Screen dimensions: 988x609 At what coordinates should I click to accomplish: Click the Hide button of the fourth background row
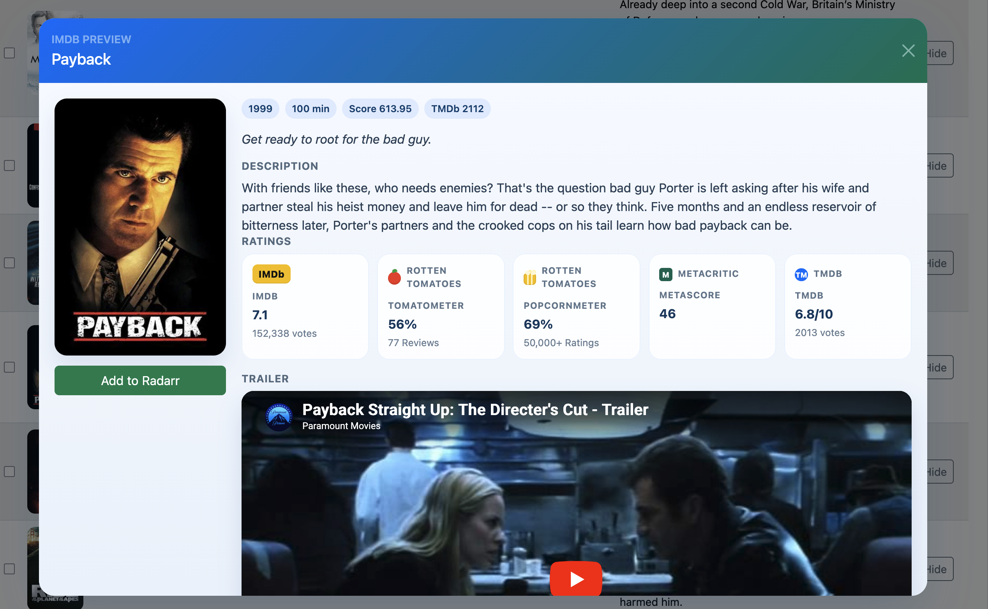[x=940, y=367]
